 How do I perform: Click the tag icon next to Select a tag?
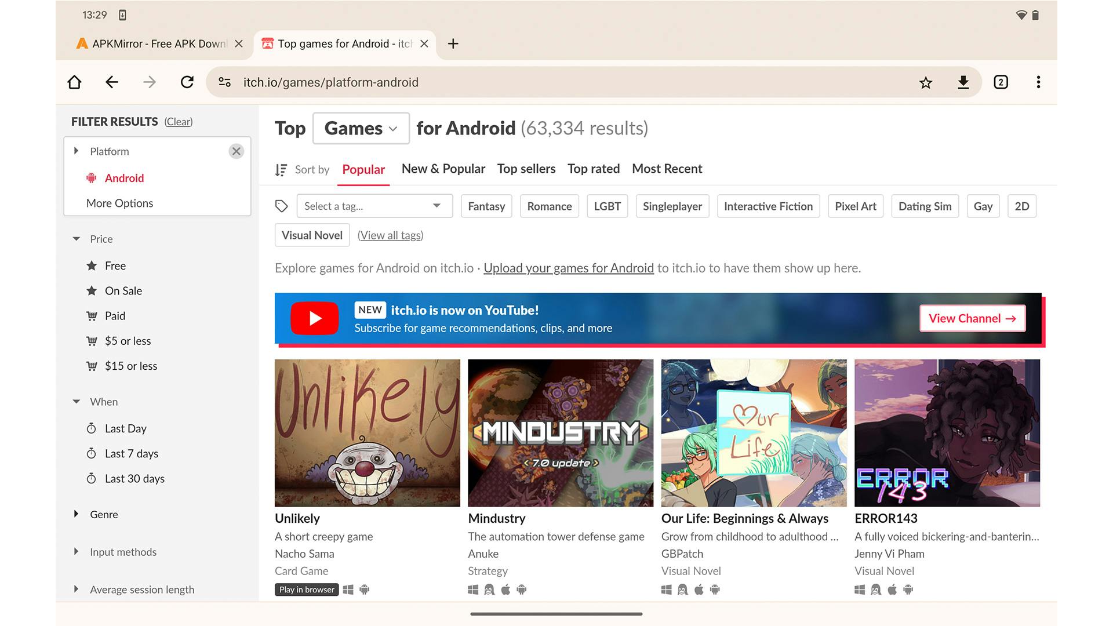tap(282, 206)
